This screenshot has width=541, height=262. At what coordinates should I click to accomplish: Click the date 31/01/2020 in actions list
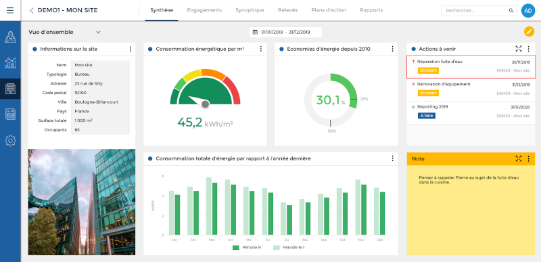[521, 108]
